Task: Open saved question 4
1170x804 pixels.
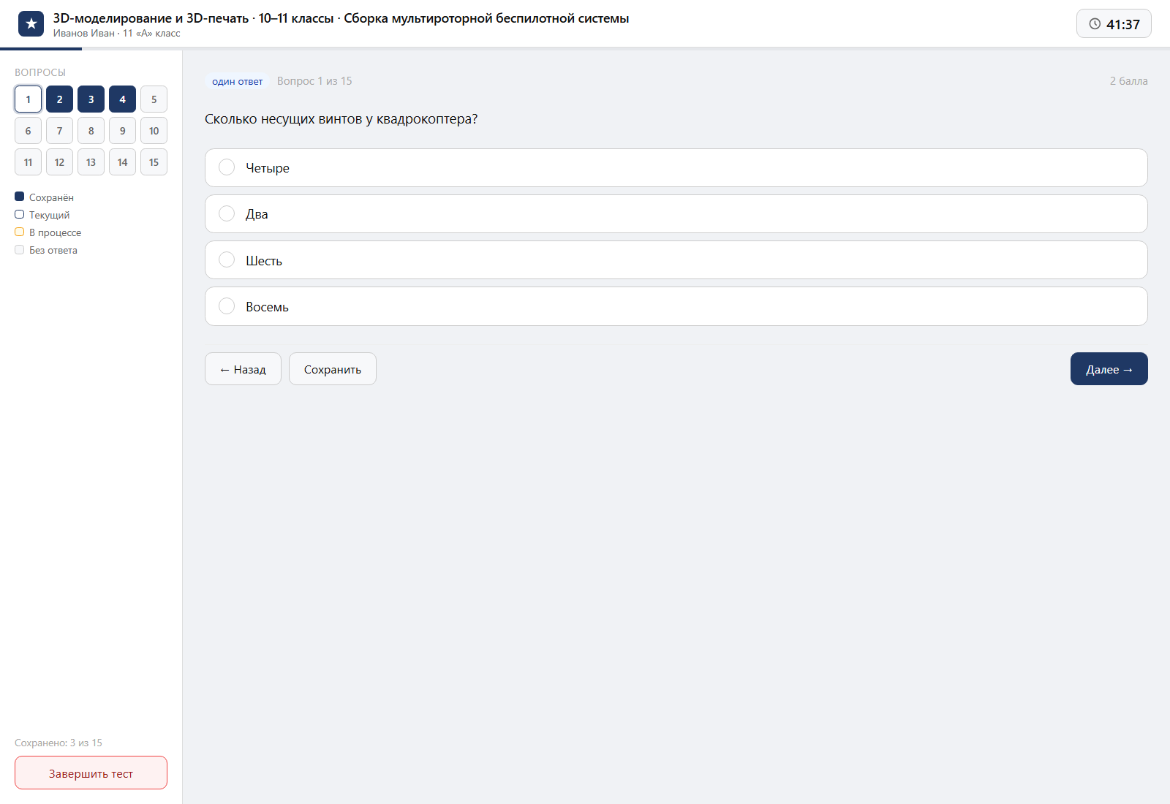Action: click(122, 99)
